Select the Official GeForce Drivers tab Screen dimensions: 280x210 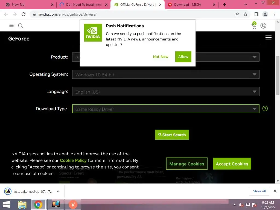pos(137,5)
